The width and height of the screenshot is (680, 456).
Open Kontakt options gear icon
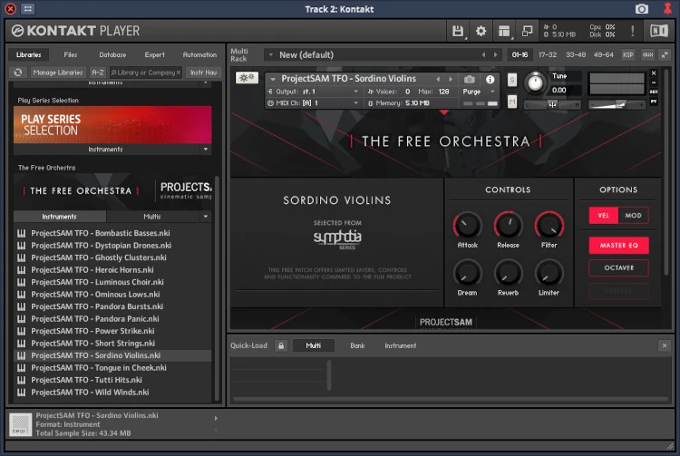tap(481, 31)
